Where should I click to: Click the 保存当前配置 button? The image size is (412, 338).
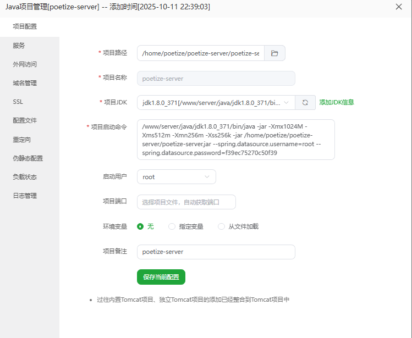(161, 277)
